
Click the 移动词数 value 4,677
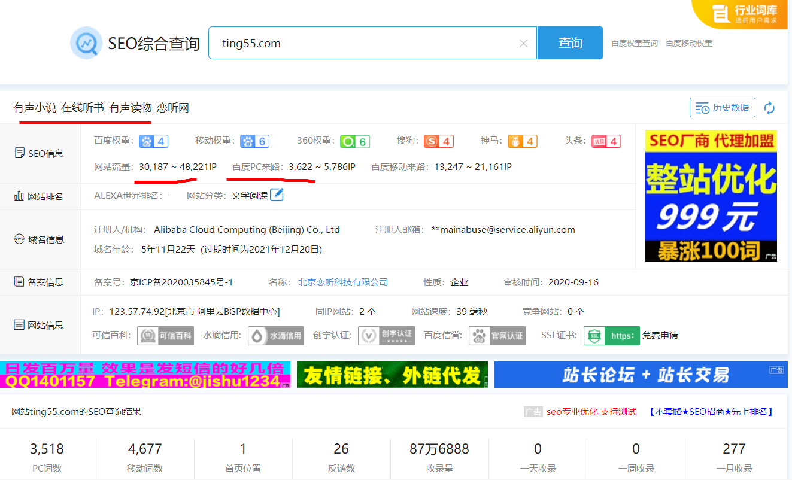click(145, 449)
